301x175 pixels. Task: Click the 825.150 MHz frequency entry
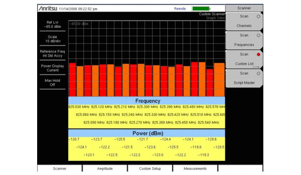click(x=109, y=114)
